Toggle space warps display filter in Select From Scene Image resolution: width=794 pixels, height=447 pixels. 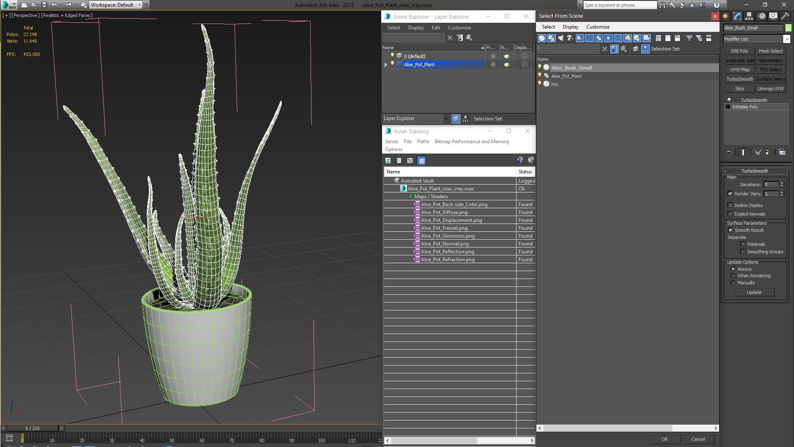pos(589,38)
